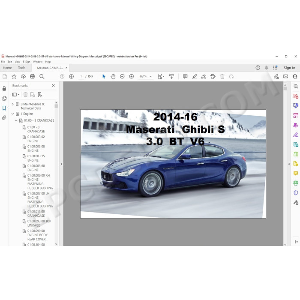
Task: Add a sticky note comment
Action: click(185, 77)
